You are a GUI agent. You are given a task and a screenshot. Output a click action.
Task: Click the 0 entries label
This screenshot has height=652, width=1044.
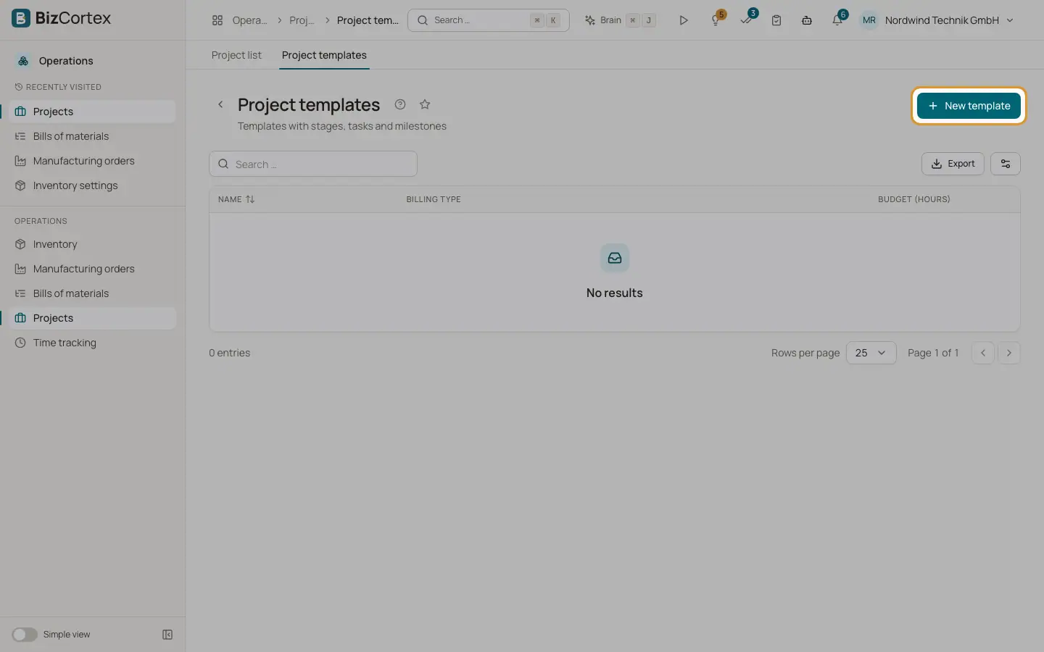tap(230, 353)
